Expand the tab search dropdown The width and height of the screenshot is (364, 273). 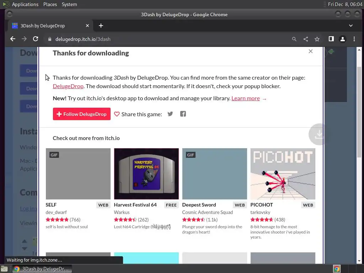351,26
